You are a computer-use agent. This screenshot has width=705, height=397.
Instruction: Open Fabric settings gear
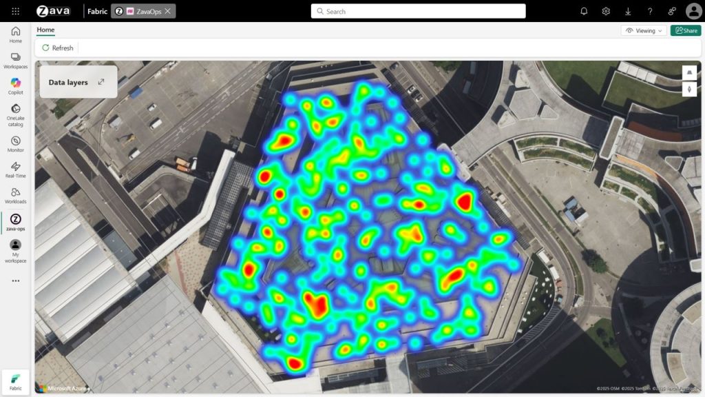tap(605, 11)
